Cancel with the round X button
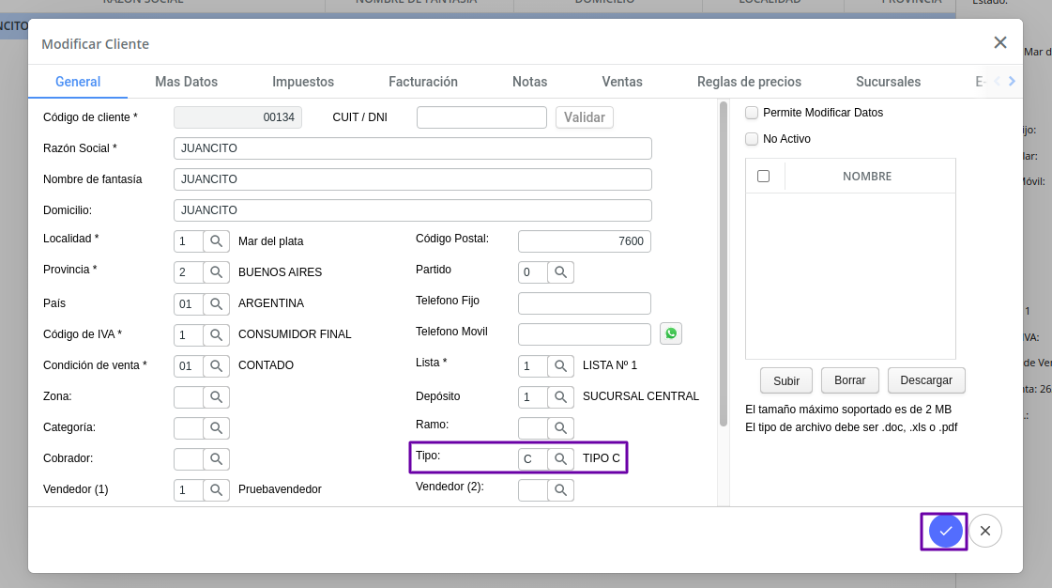This screenshot has height=588, width=1052. click(x=985, y=531)
